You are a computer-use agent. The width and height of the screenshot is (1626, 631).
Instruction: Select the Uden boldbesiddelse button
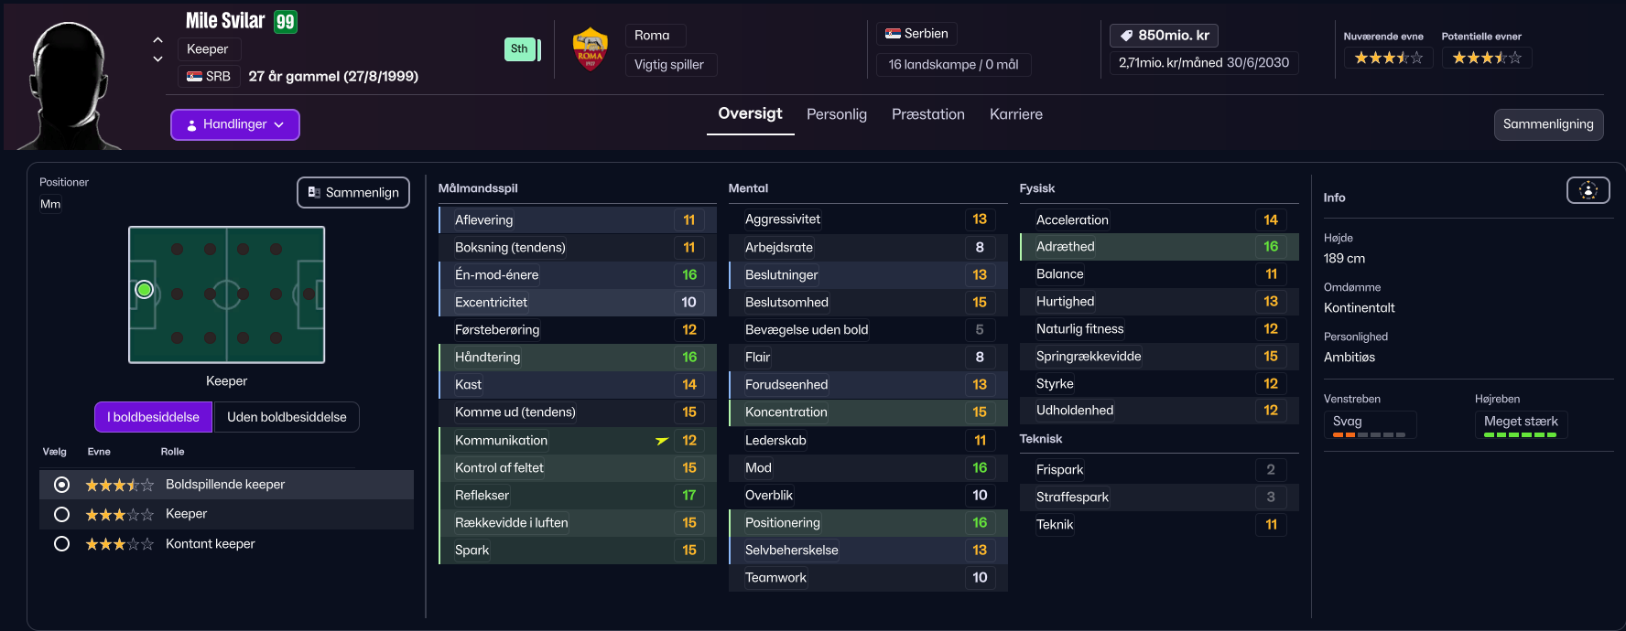click(287, 417)
